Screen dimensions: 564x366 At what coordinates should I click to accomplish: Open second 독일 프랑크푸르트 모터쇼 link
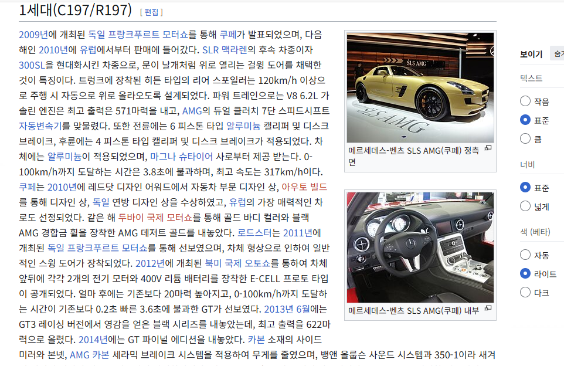coord(97,248)
